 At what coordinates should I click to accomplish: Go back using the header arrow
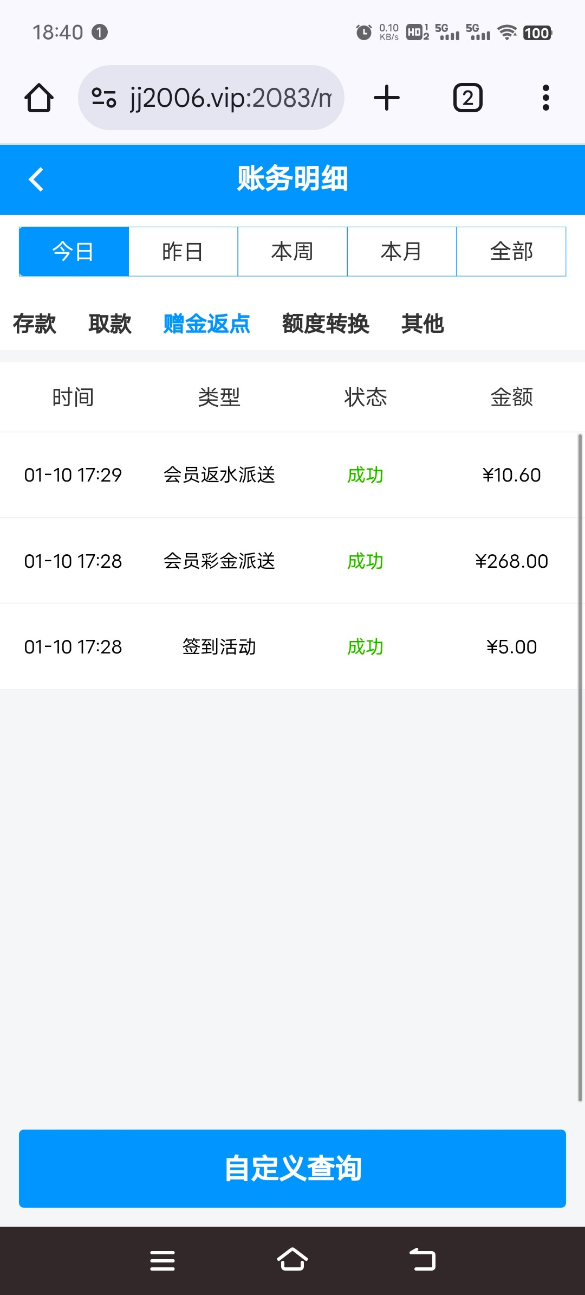click(36, 179)
